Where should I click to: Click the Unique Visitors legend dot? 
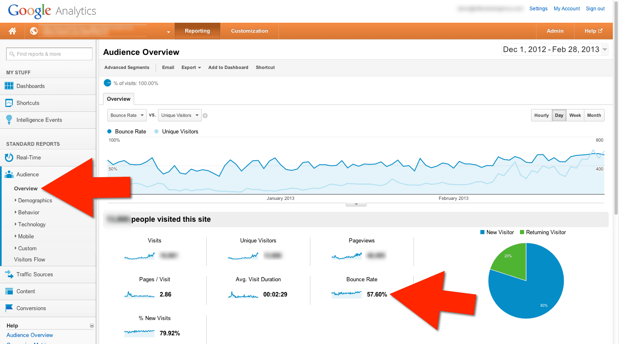156,131
